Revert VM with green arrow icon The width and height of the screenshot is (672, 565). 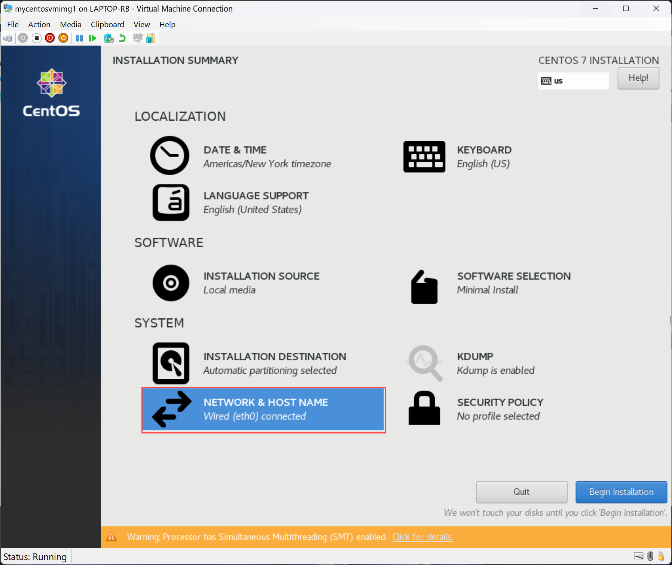click(x=122, y=38)
